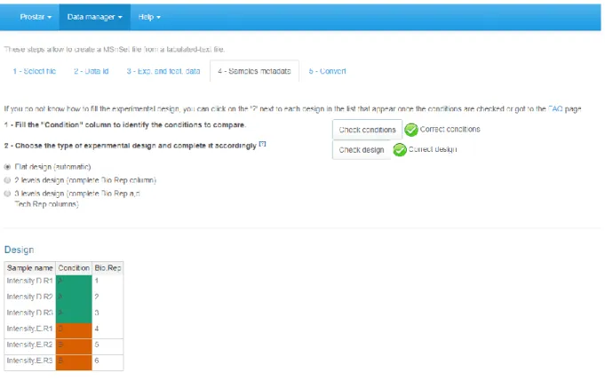Click Bio.Rep cell of Intensity.E.R3 row
This screenshot has width=605, height=381.
tap(107, 361)
